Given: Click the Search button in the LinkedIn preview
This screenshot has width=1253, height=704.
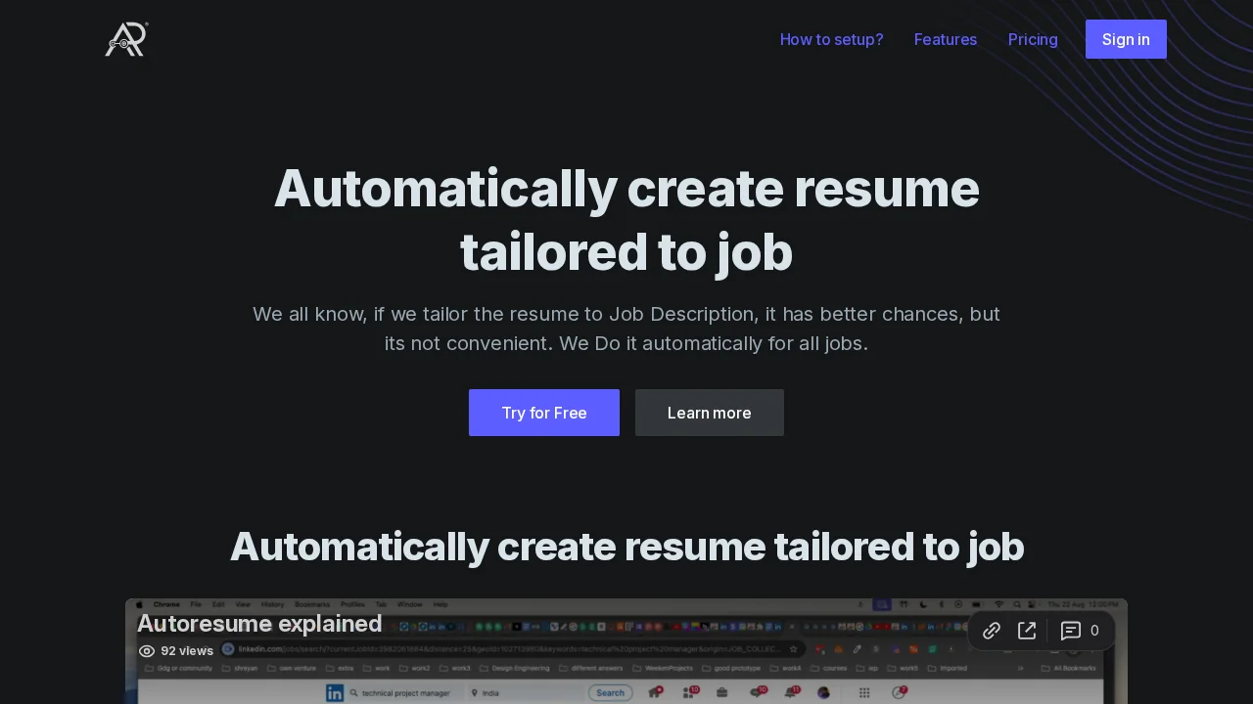Looking at the screenshot, I should coord(610,692).
